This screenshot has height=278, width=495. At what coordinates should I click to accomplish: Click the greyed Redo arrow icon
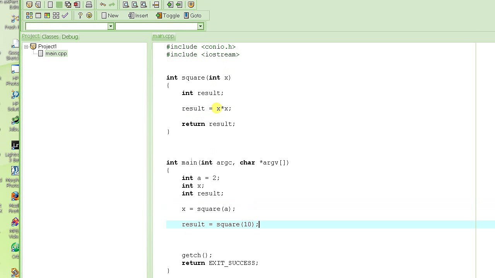point(112,5)
